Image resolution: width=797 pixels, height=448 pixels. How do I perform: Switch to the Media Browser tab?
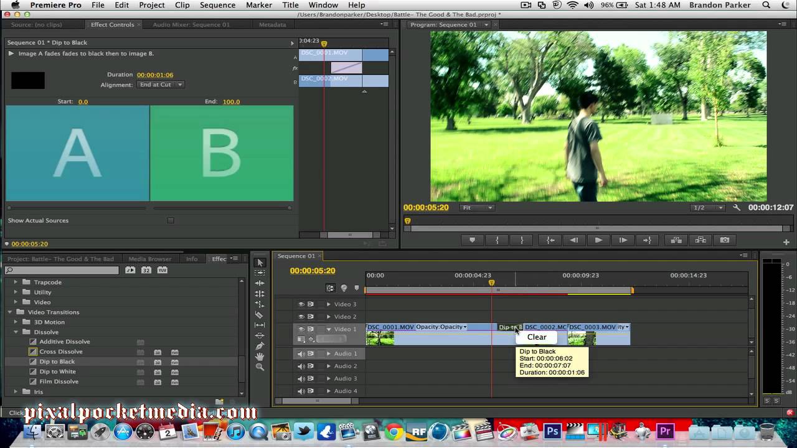point(150,259)
